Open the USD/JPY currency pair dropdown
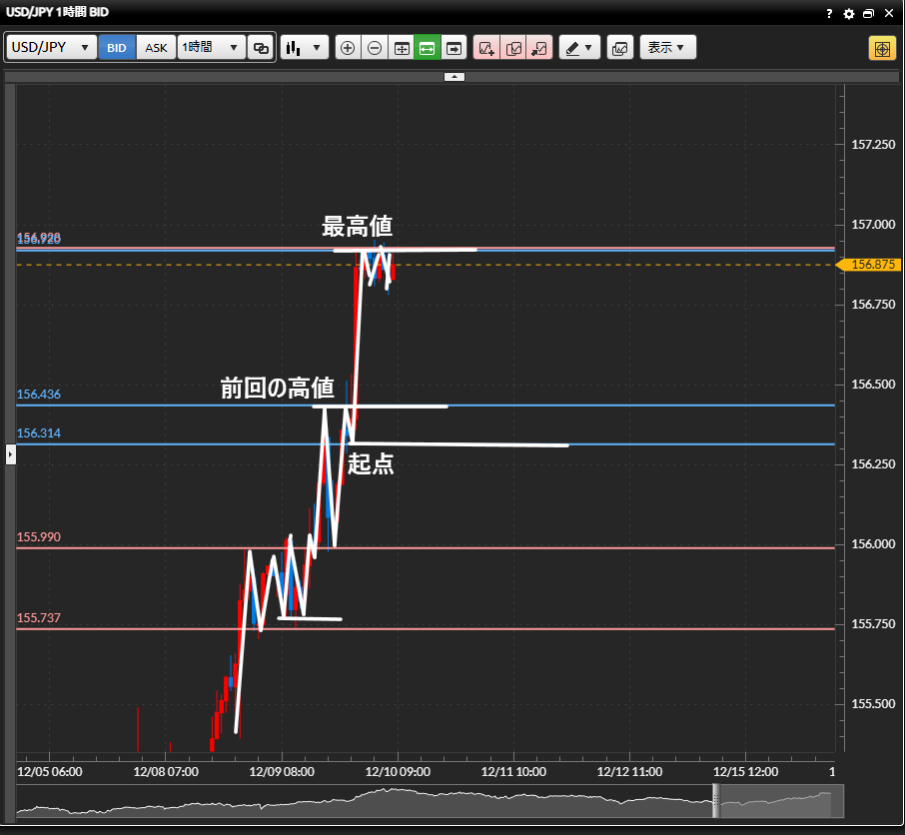The height and width of the screenshot is (835, 905). [52, 48]
